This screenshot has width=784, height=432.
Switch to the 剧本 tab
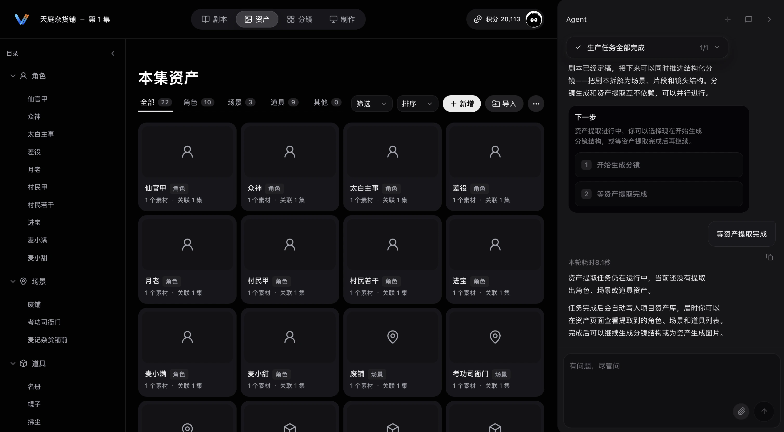point(214,19)
